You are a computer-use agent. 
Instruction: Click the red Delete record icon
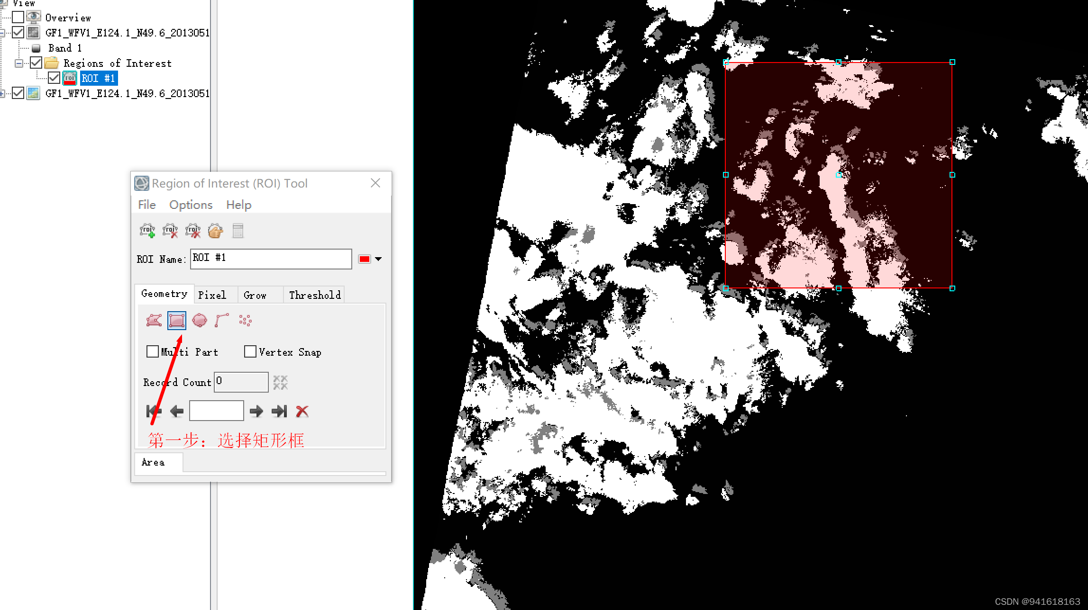pyautogui.click(x=302, y=411)
